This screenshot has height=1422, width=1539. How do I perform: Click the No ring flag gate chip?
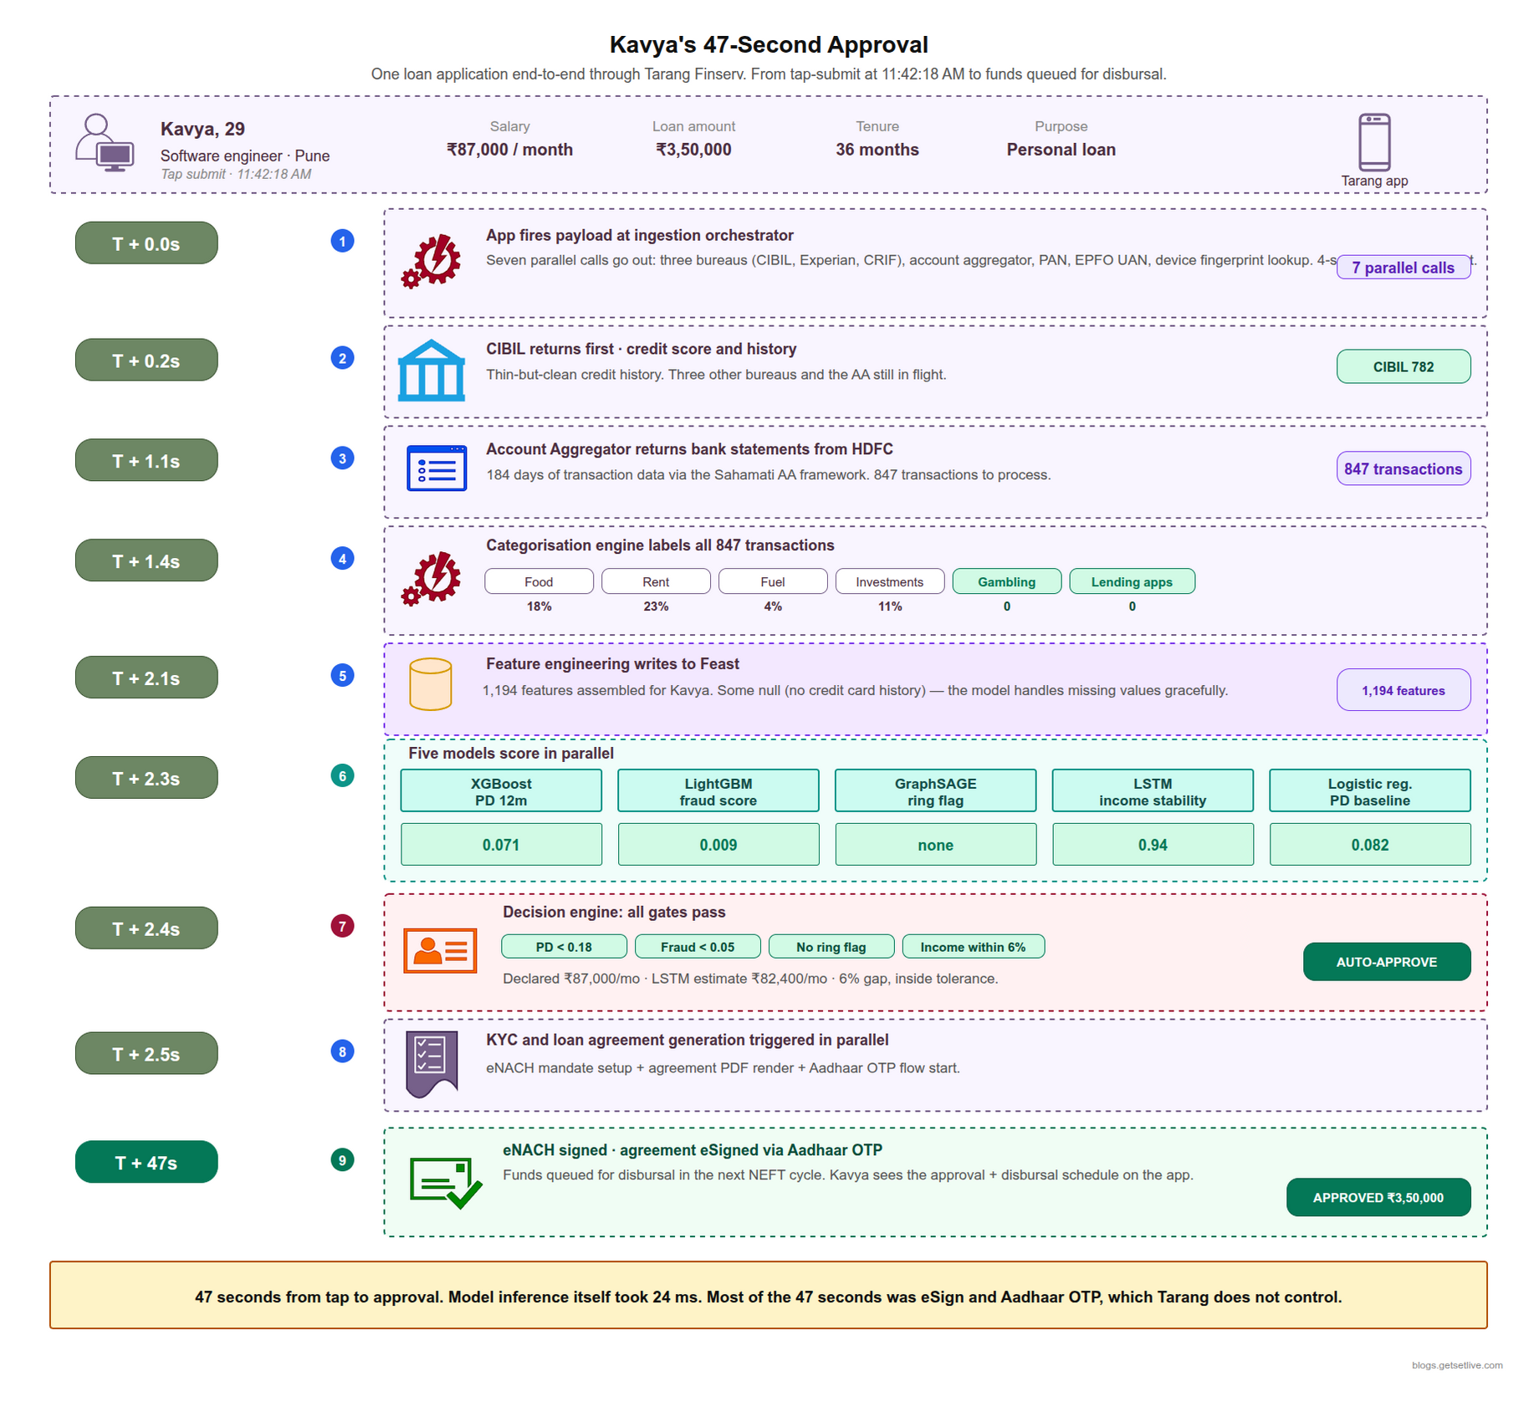[831, 948]
